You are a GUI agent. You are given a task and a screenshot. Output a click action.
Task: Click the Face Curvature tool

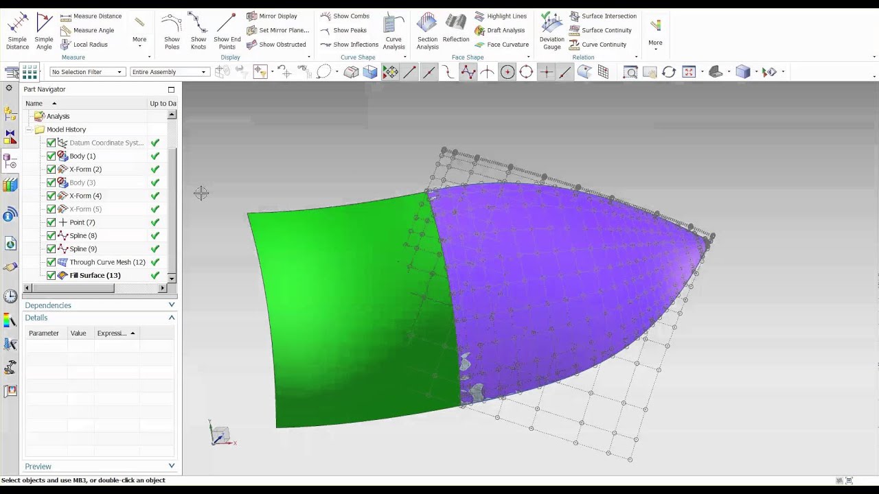point(501,45)
